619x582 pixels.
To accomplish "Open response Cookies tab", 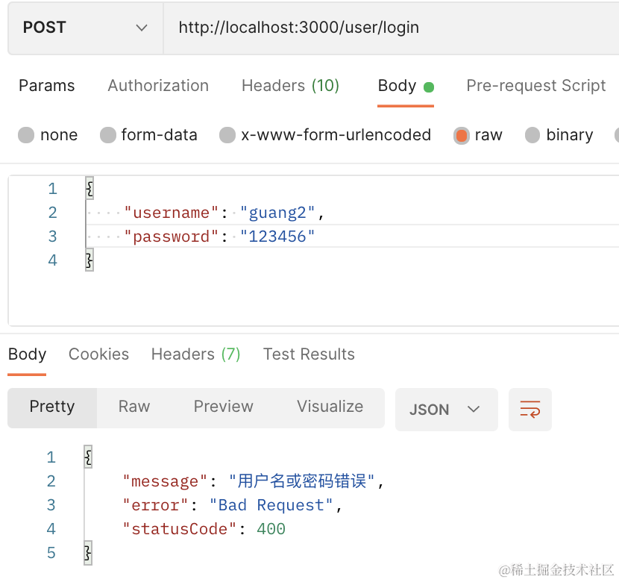I will click(x=98, y=354).
